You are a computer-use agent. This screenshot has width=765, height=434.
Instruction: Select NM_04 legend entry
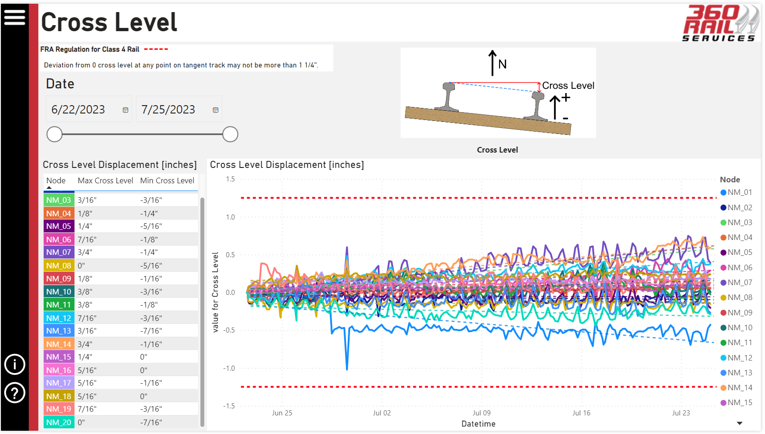[736, 237]
